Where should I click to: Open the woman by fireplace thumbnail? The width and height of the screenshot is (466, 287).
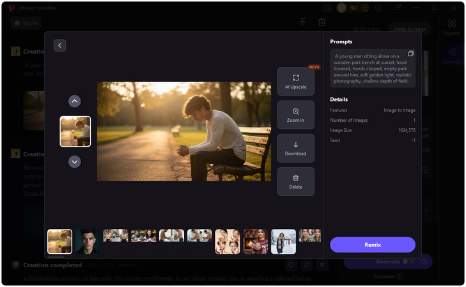click(255, 241)
